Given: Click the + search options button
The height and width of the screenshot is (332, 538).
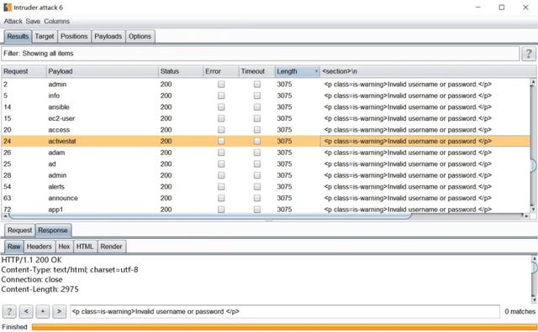Looking at the screenshot, I should click(x=43, y=312).
